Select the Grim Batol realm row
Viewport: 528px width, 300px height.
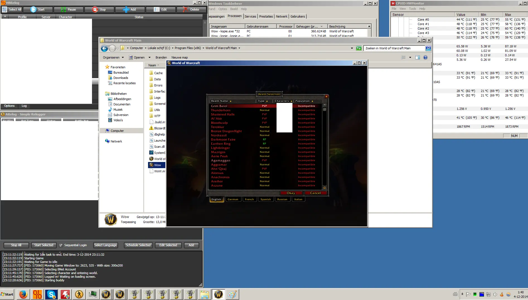tap(265, 106)
